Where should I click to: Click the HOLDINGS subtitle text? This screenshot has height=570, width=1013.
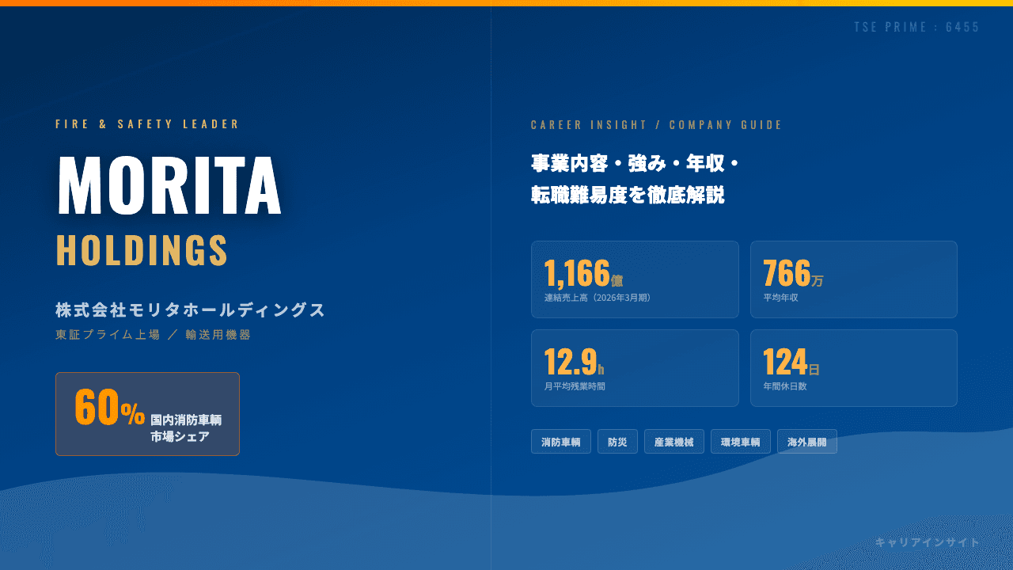point(142,250)
